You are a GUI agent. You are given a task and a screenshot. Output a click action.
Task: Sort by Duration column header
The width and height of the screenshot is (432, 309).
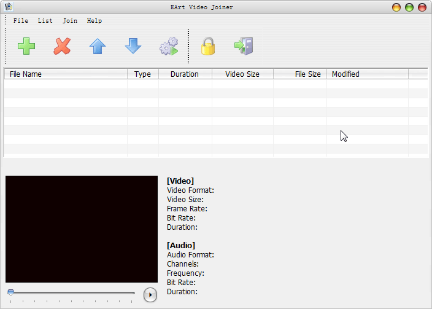[x=185, y=74]
